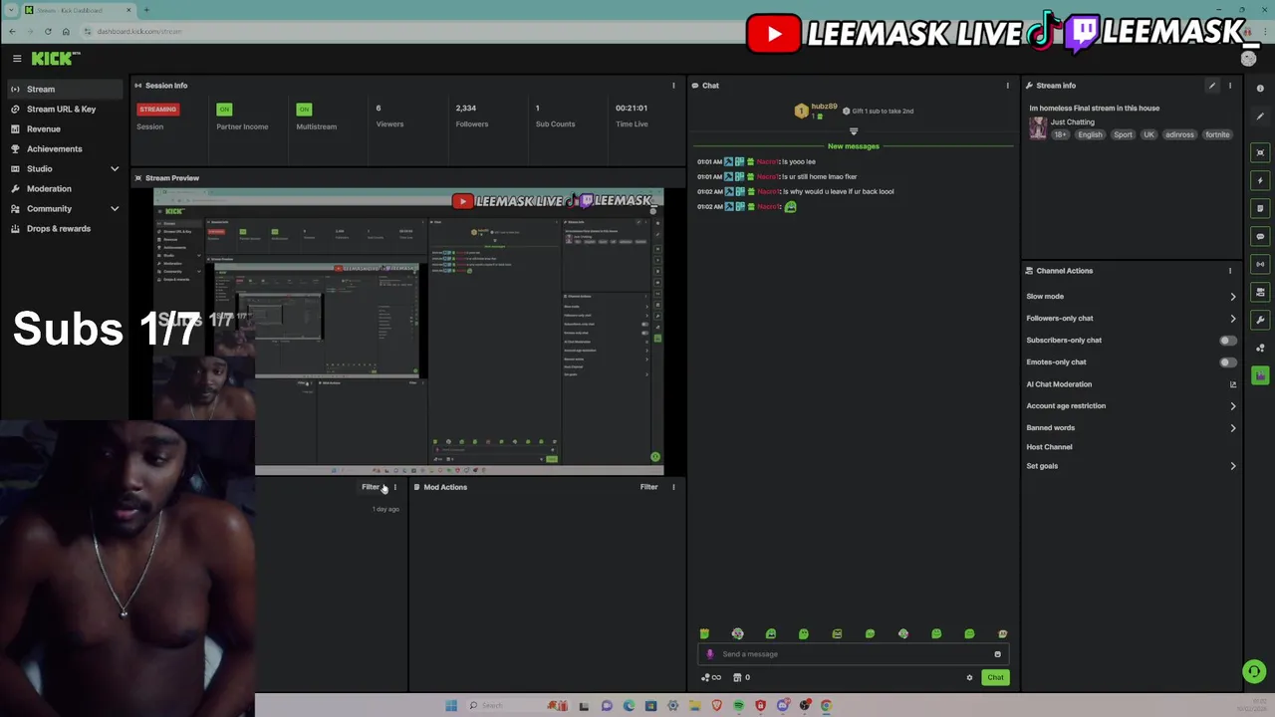Open the emote picker in message box
The image size is (1275, 717).
coord(997,654)
